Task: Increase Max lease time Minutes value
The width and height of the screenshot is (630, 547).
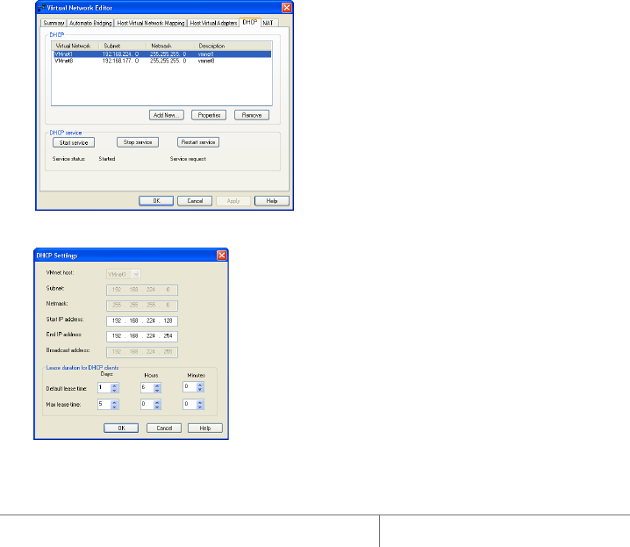Action: (x=200, y=402)
